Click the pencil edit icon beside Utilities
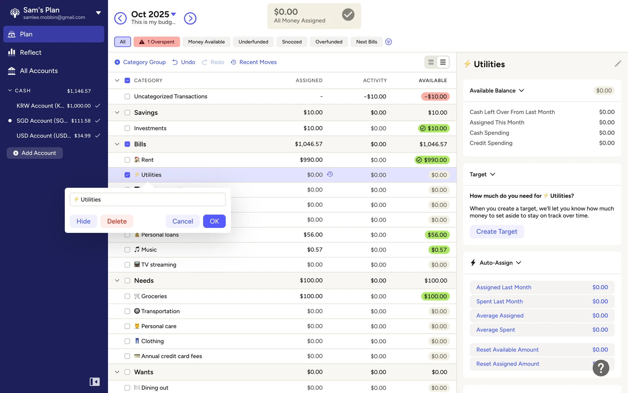This screenshot has width=628, height=393. tap(618, 64)
